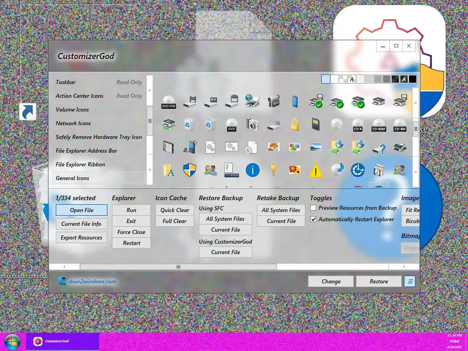This screenshot has width=468, height=351.
Task: Open Action Center Icons category
Action: pos(99,96)
